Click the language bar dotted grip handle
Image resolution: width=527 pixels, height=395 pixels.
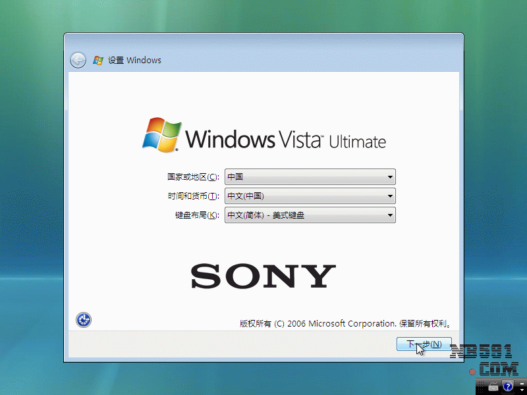click(481, 387)
